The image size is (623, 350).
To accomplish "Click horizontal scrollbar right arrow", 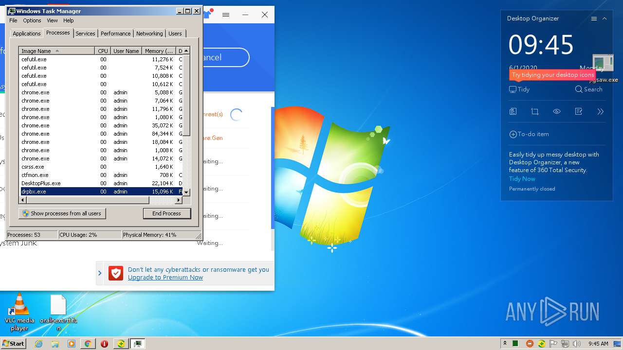I will coord(179,200).
